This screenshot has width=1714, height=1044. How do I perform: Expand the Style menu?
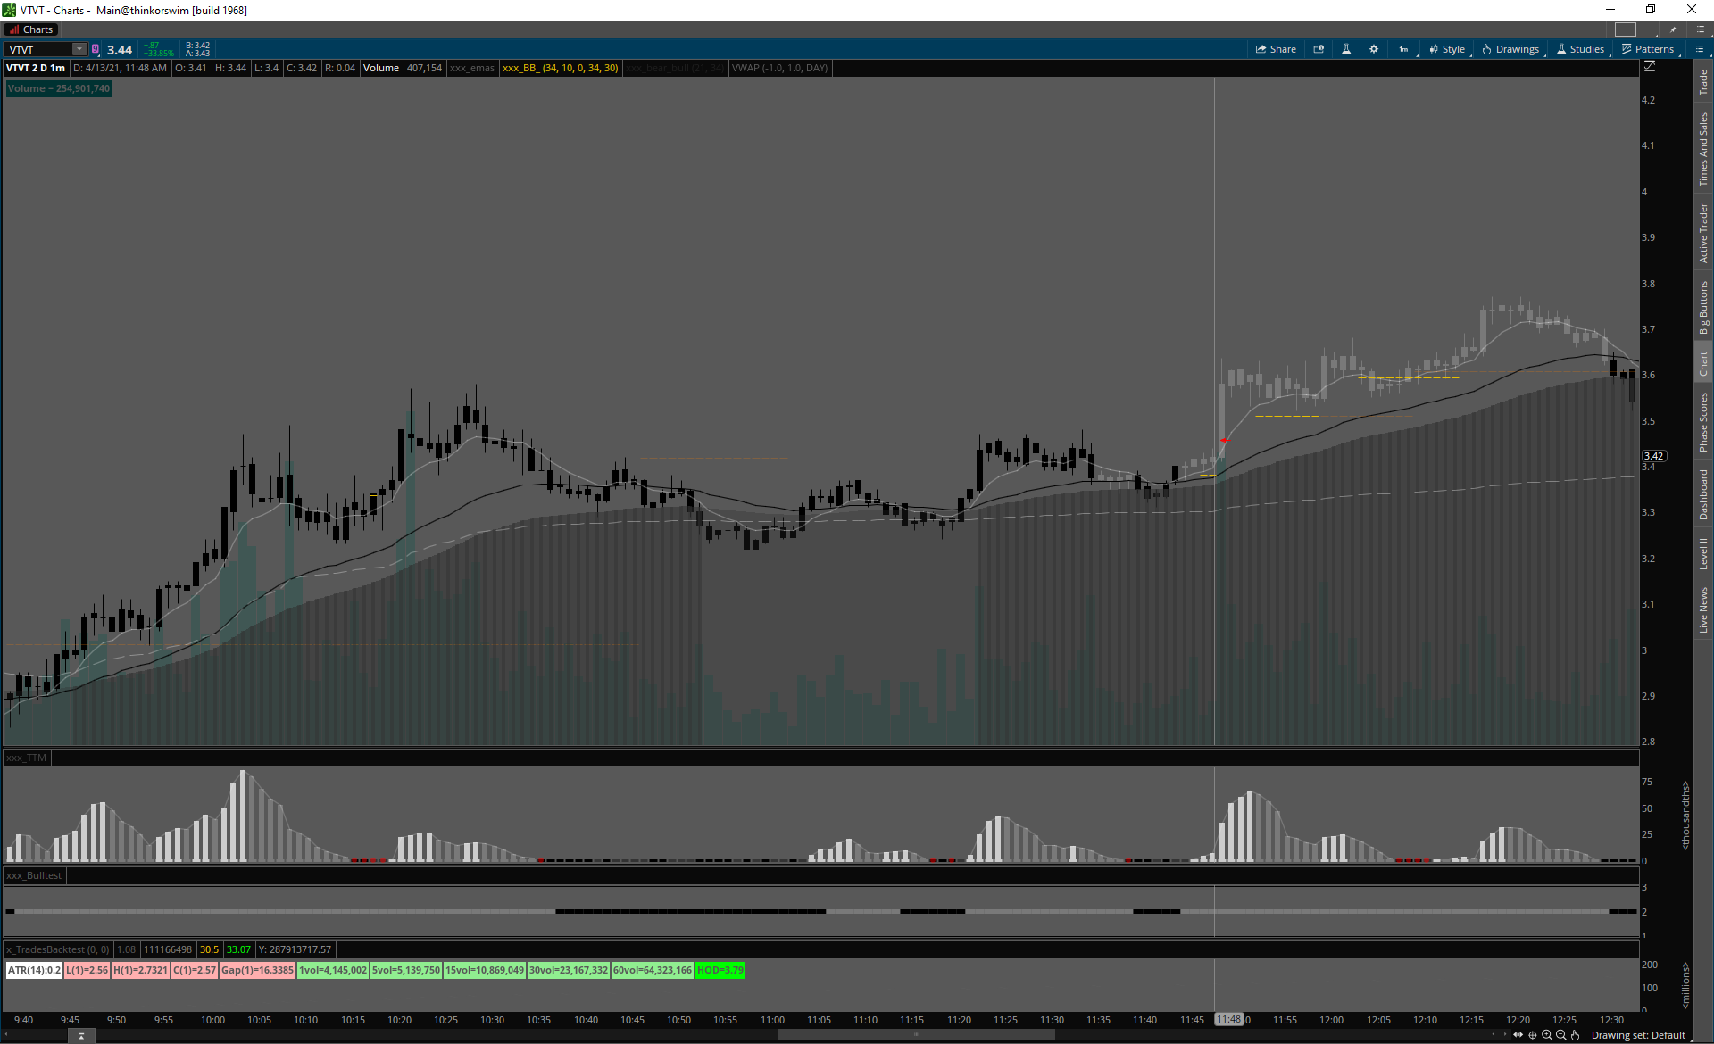1447,49
